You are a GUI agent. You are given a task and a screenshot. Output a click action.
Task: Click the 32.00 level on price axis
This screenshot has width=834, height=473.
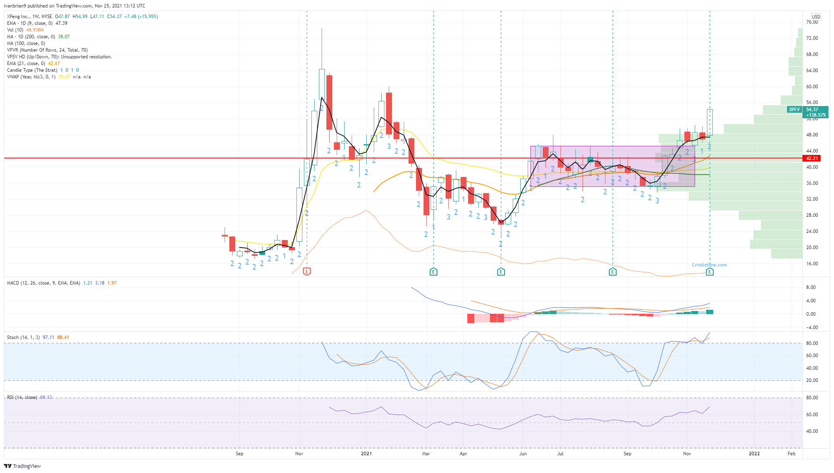[812, 199]
